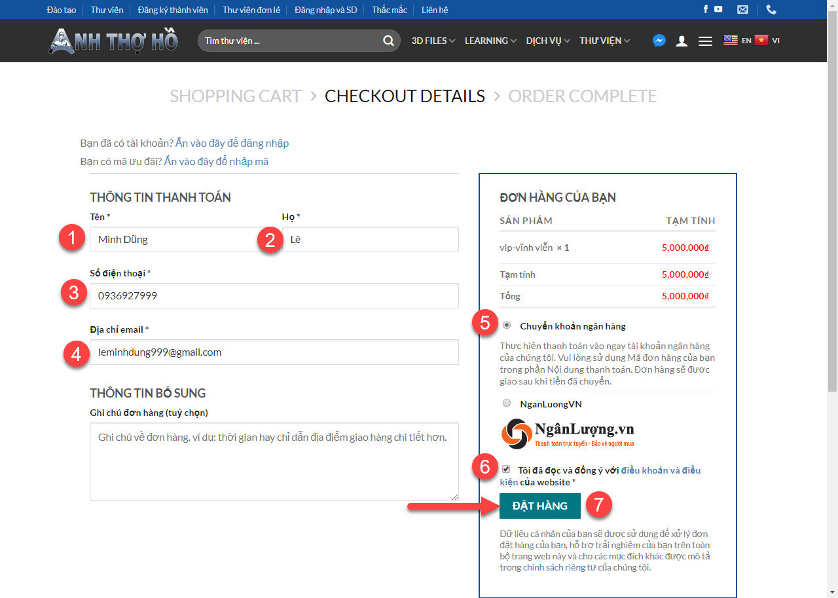Select NganLuongVN payment radio button
Viewport: 838px width, 598px height.
507,403
